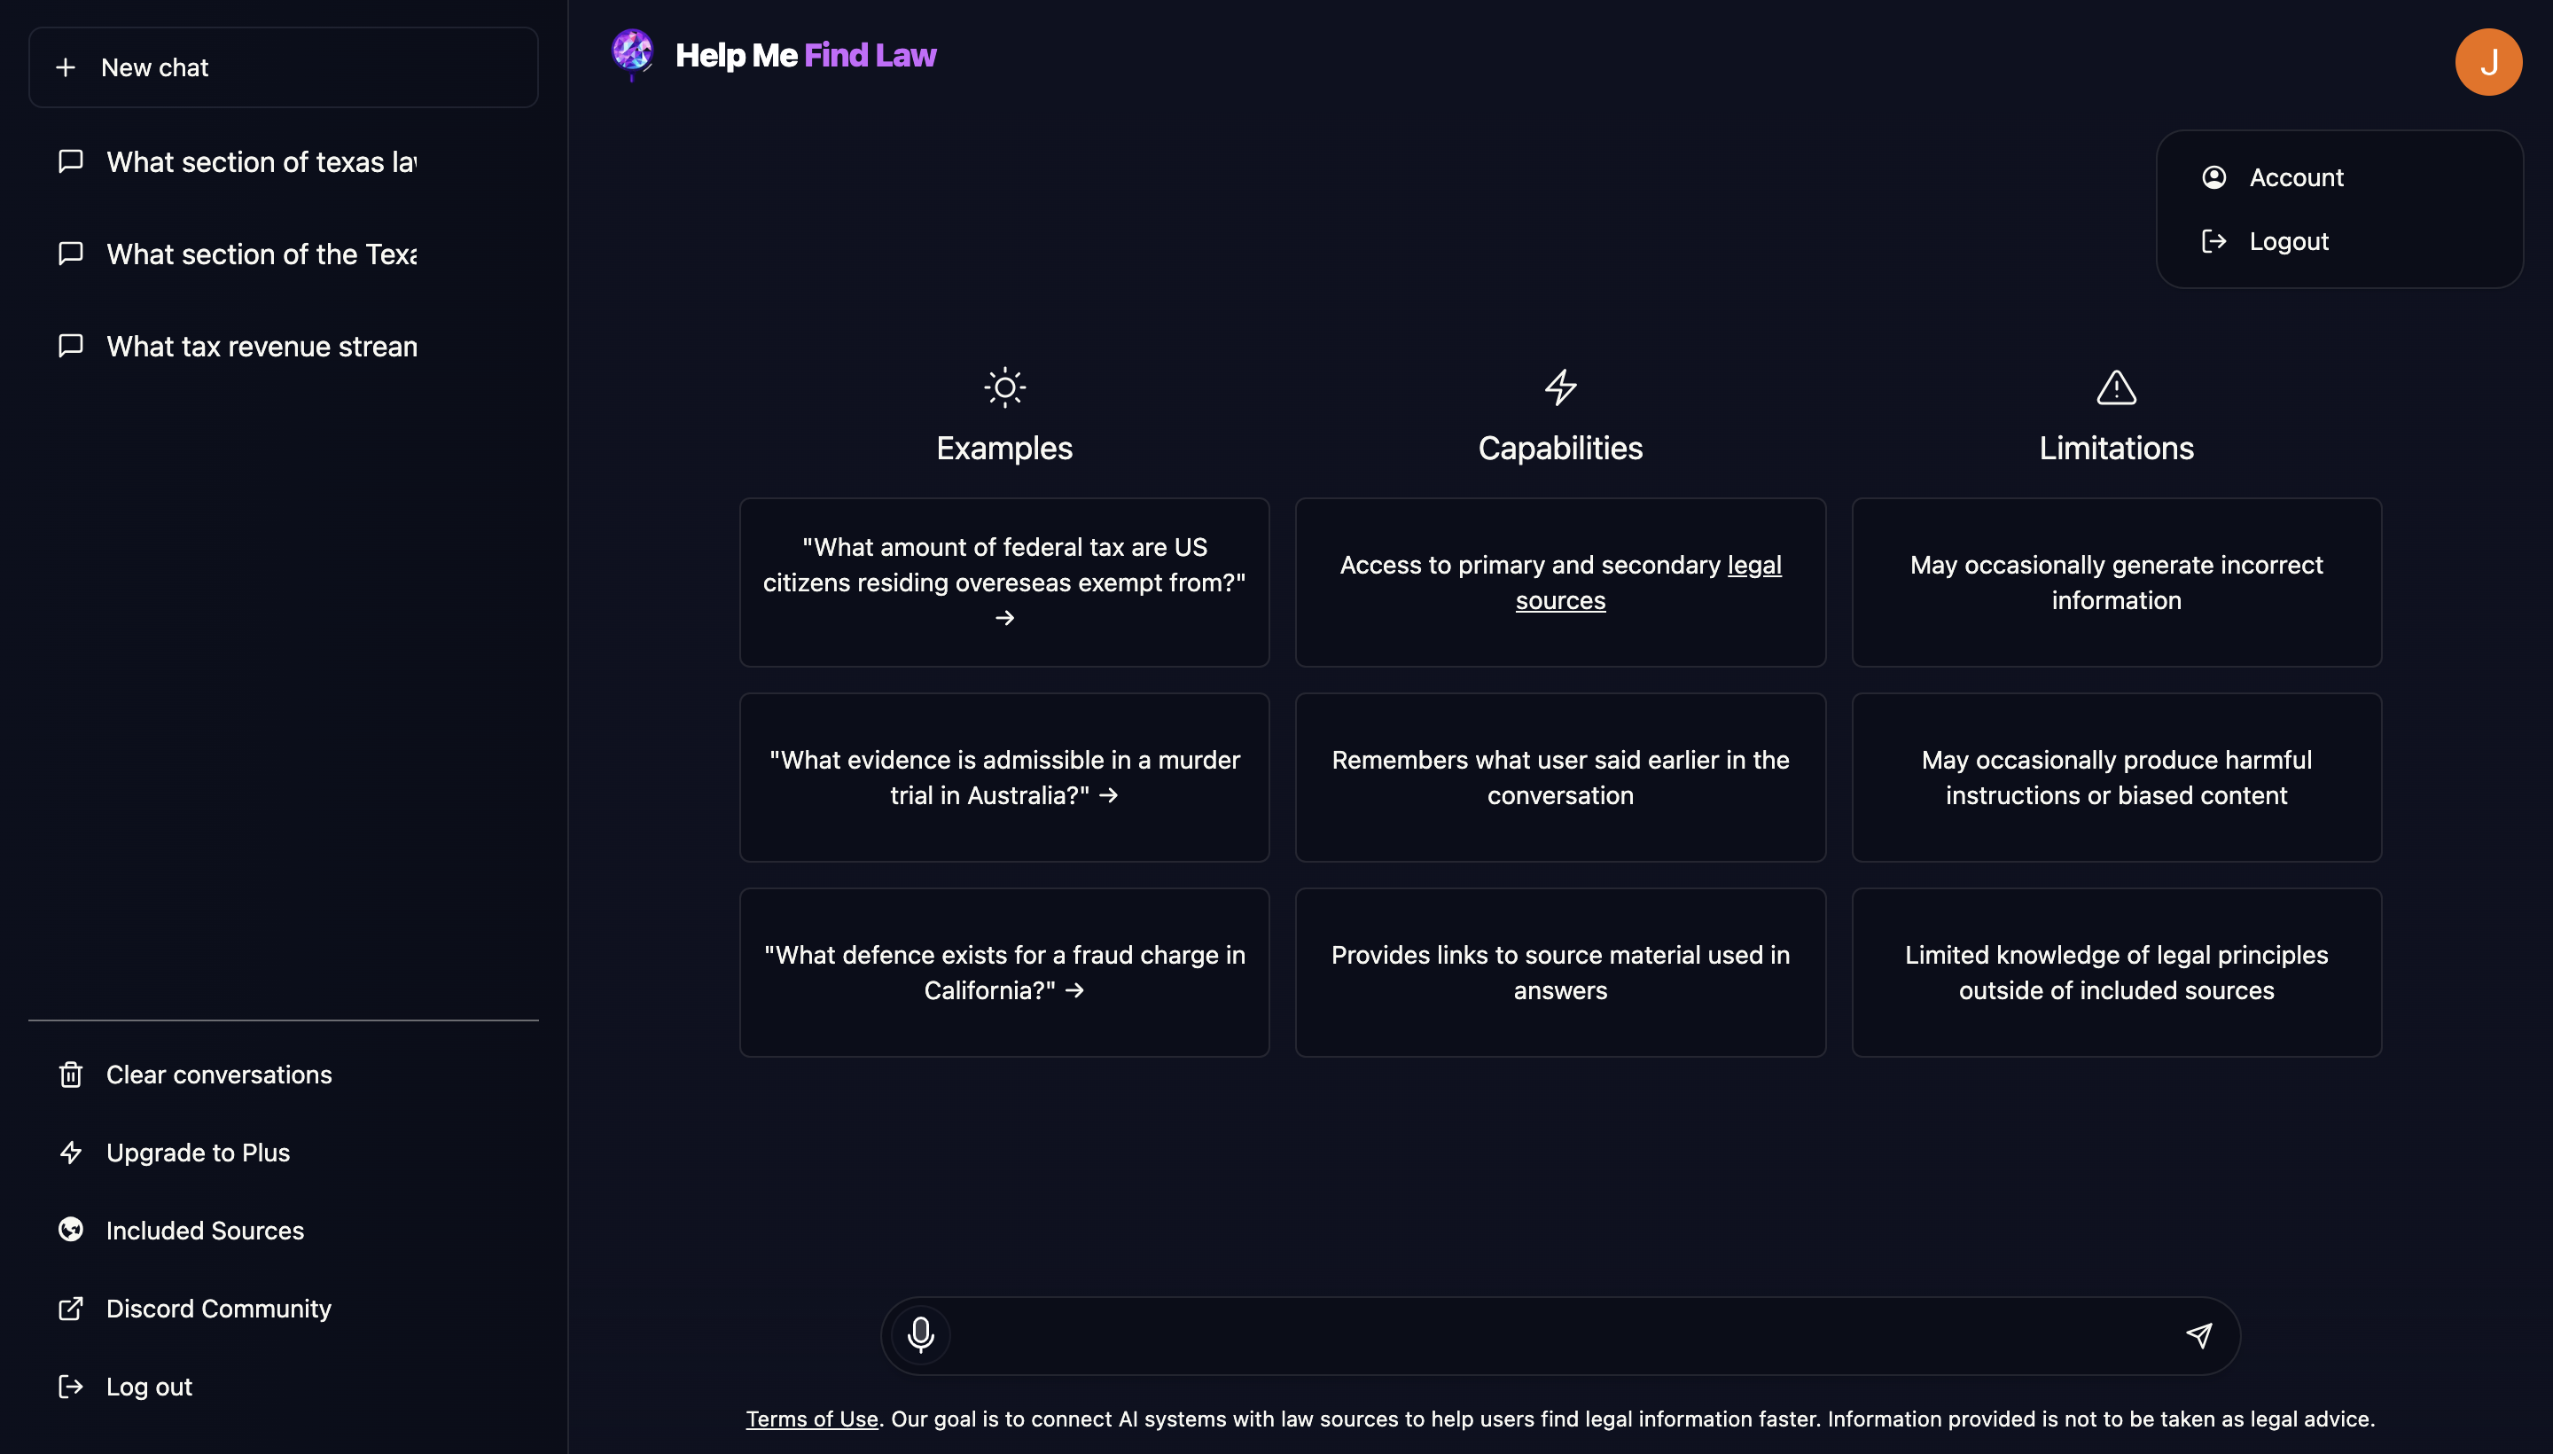Image resolution: width=2553 pixels, height=1454 pixels.
Task: Open the "What section of texas law" chat
Action: coord(261,161)
